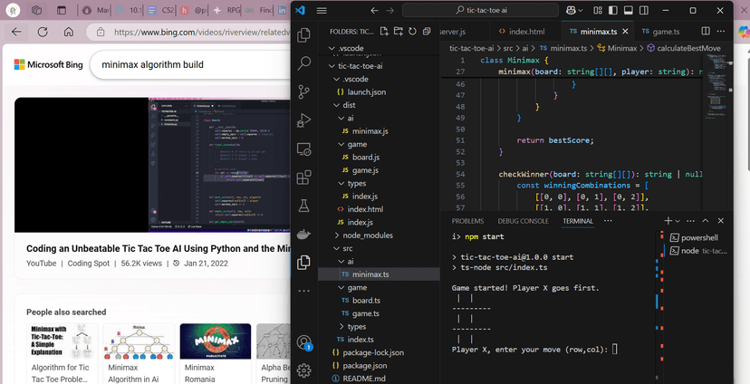The width and height of the screenshot is (750, 384).
Task: Open the Extensions view icon
Action: pyautogui.click(x=304, y=178)
